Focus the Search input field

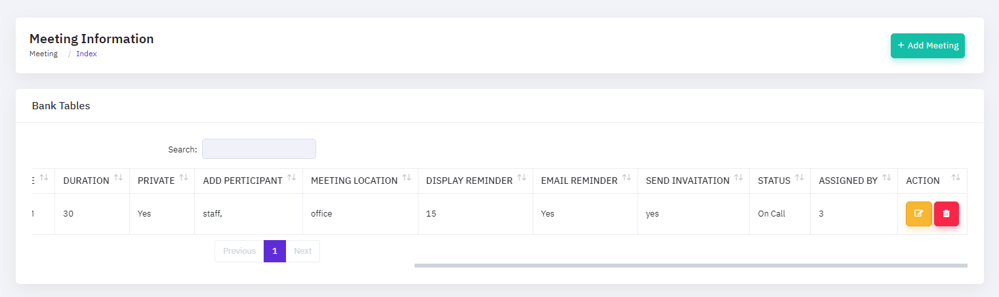[258, 149]
